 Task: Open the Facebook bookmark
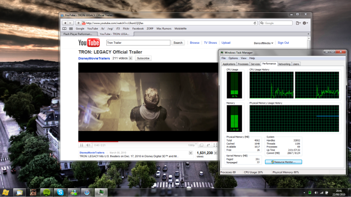(x=138, y=28)
